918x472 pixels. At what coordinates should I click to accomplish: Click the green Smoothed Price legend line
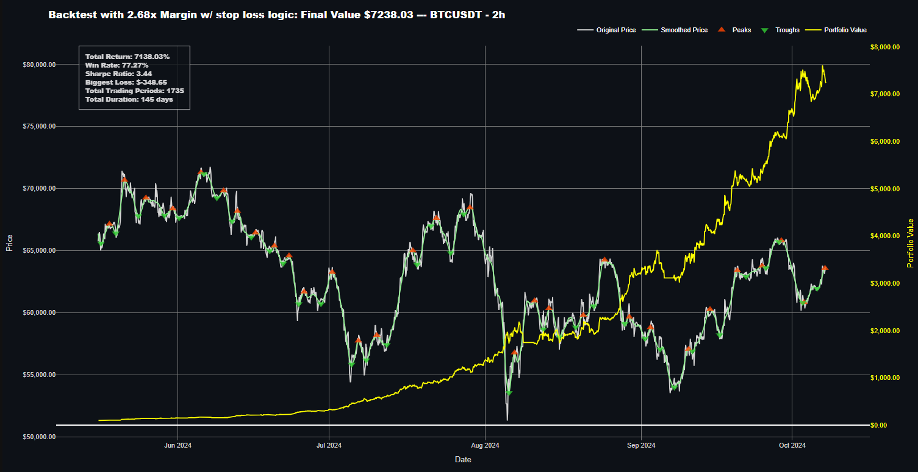[650, 30]
